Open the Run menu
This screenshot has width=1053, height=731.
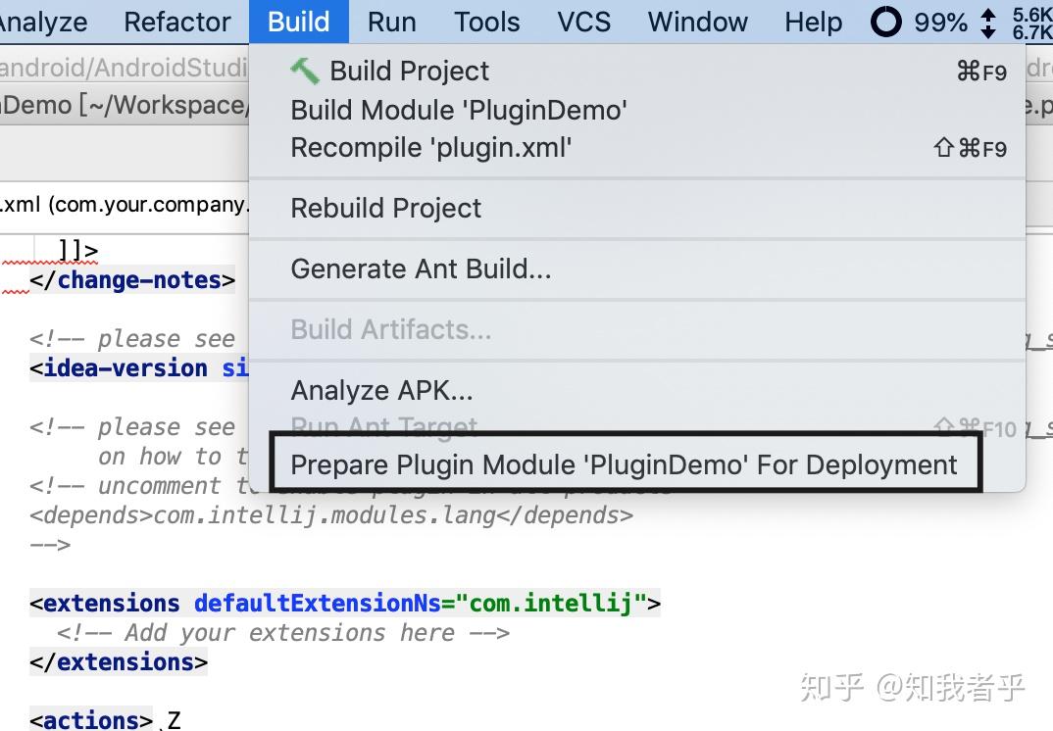point(391,22)
